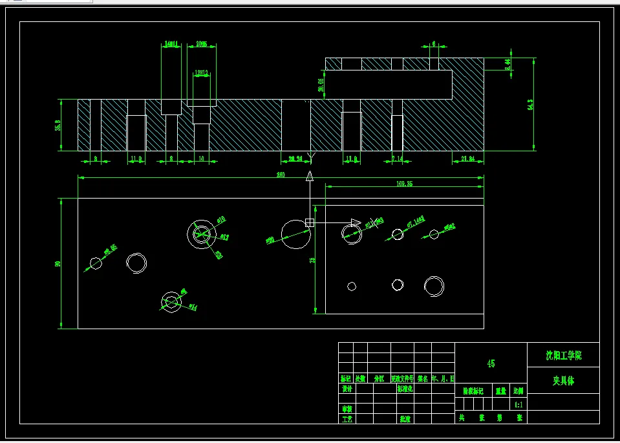
Task: Click the 签名 cell
Action: tap(423, 378)
